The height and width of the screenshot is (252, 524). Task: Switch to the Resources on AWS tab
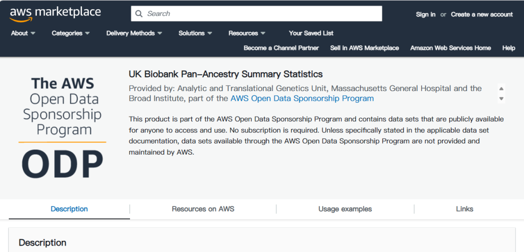point(203,209)
